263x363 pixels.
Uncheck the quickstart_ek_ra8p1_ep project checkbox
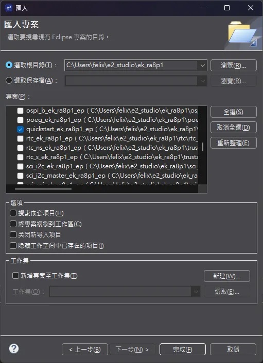pyautogui.click(x=20, y=129)
